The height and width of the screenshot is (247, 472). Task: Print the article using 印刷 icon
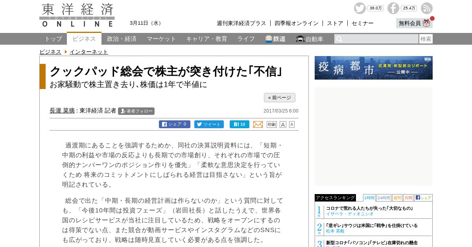point(272,124)
